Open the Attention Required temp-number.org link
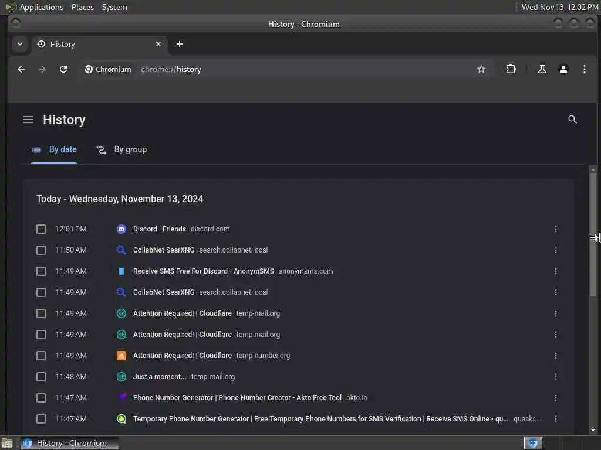Viewport: 601px width, 450px height. pyautogui.click(x=182, y=356)
